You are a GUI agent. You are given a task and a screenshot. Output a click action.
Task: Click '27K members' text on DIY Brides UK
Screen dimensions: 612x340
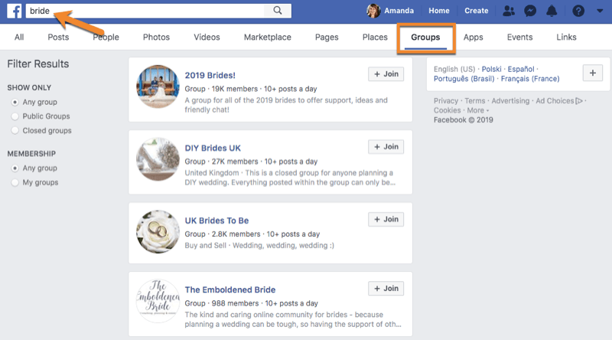pyautogui.click(x=235, y=162)
